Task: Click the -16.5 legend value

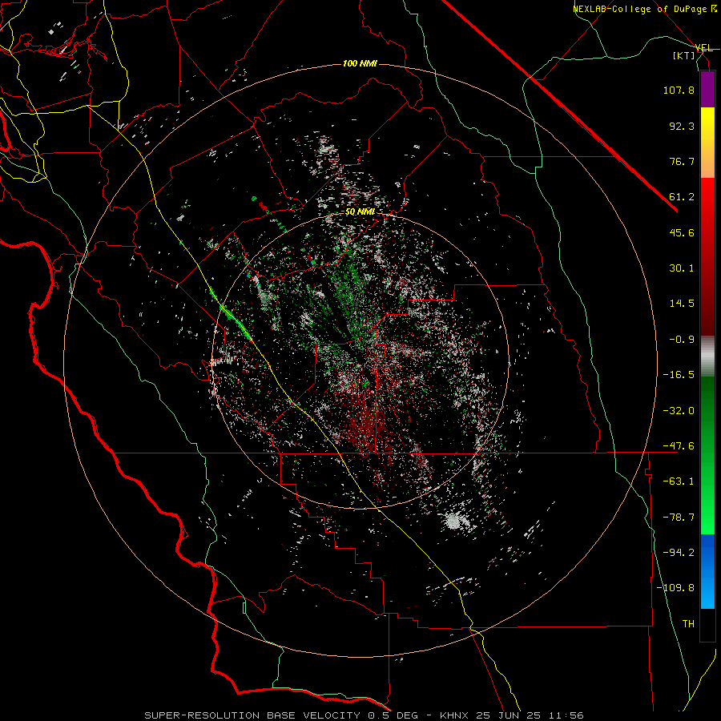Action: click(x=679, y=375)
